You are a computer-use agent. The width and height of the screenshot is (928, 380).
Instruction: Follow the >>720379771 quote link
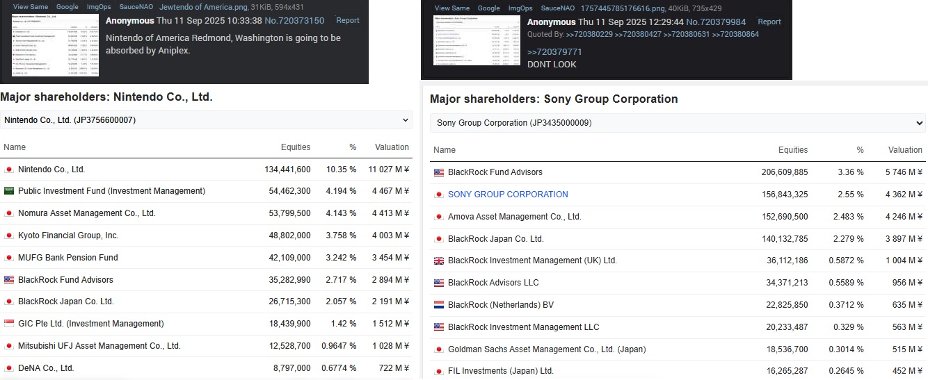coord(554,52)
